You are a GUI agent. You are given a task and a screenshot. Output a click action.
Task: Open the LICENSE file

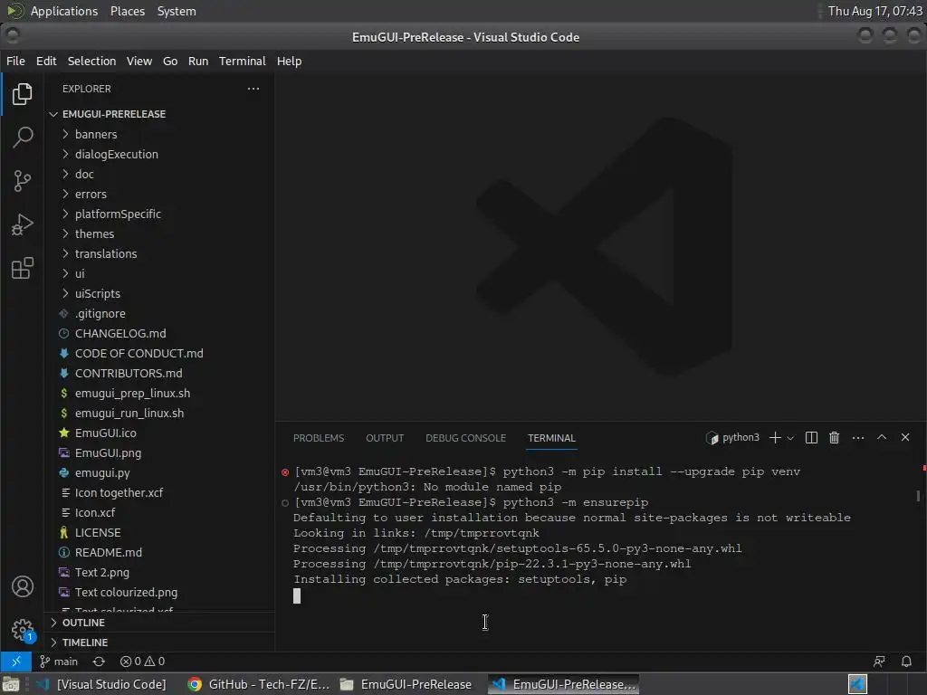click(x=98, y=532)
